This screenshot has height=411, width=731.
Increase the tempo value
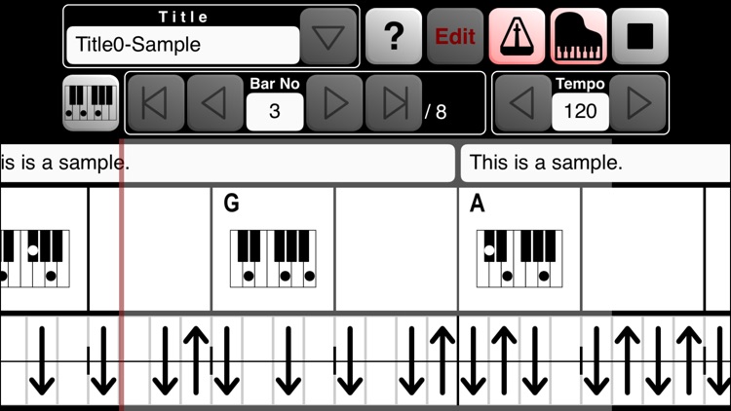(638, 103)
